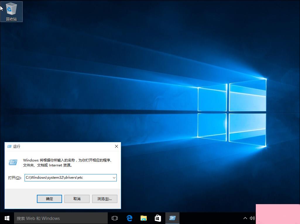Open the volume control in the tray

point(252,218)
